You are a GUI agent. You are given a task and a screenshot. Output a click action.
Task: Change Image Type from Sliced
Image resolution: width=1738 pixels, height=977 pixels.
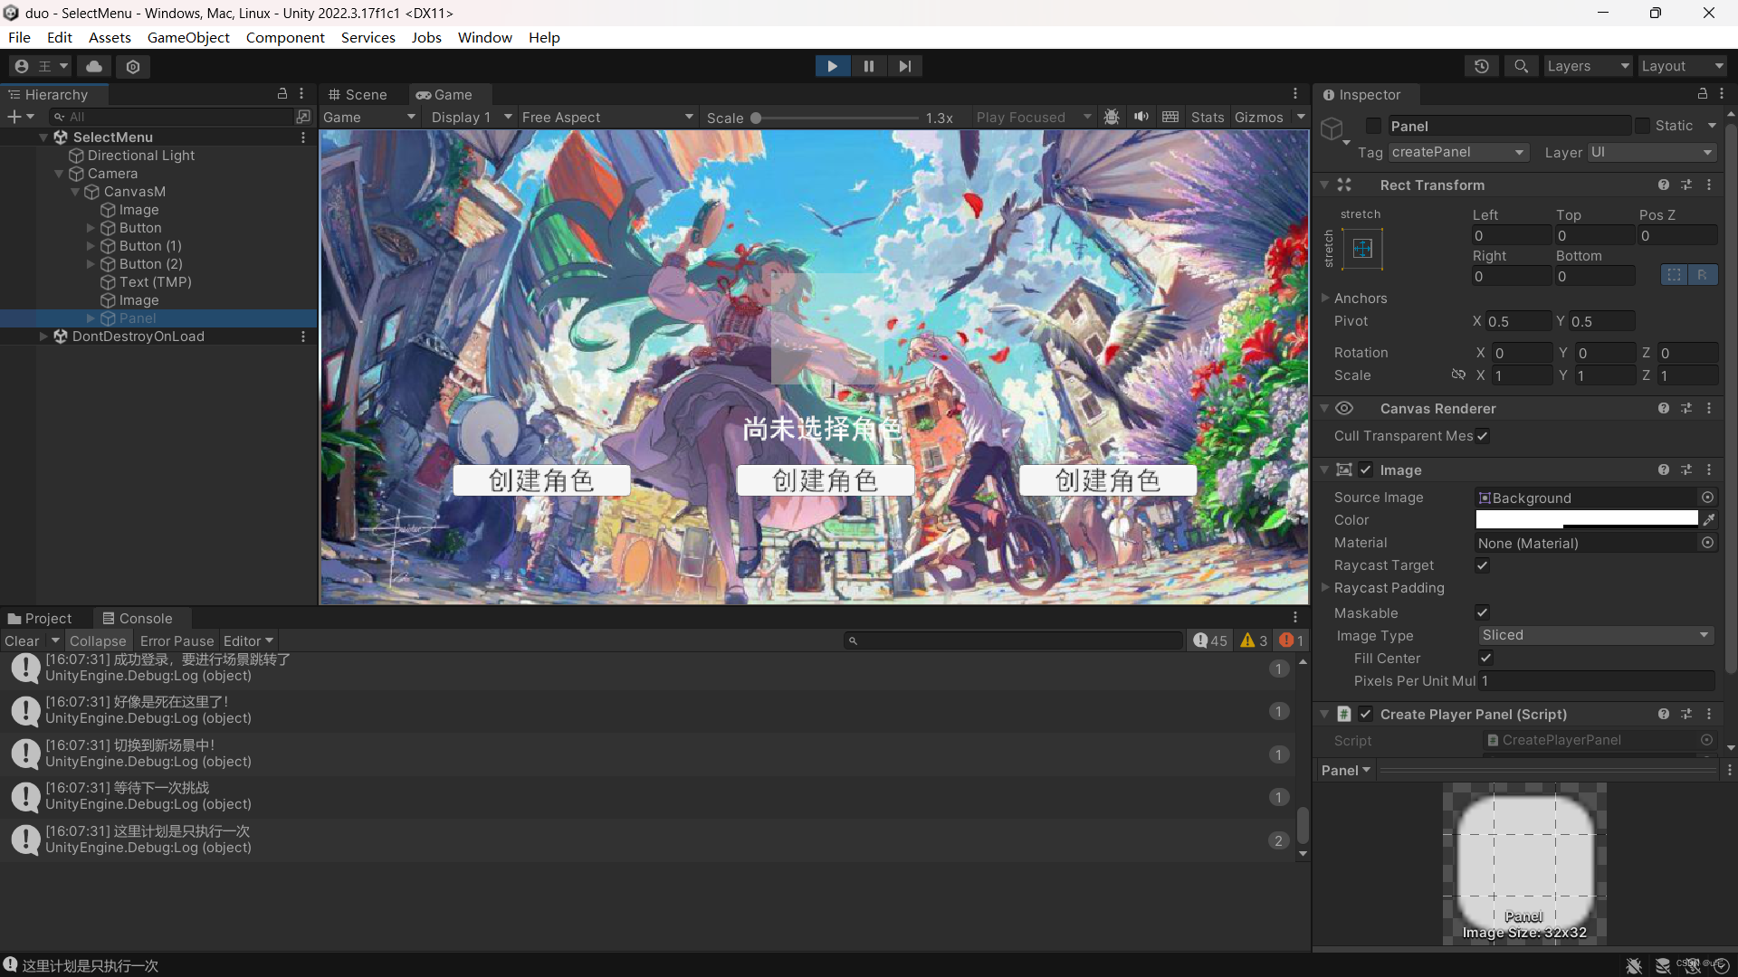coord(1596,635)
